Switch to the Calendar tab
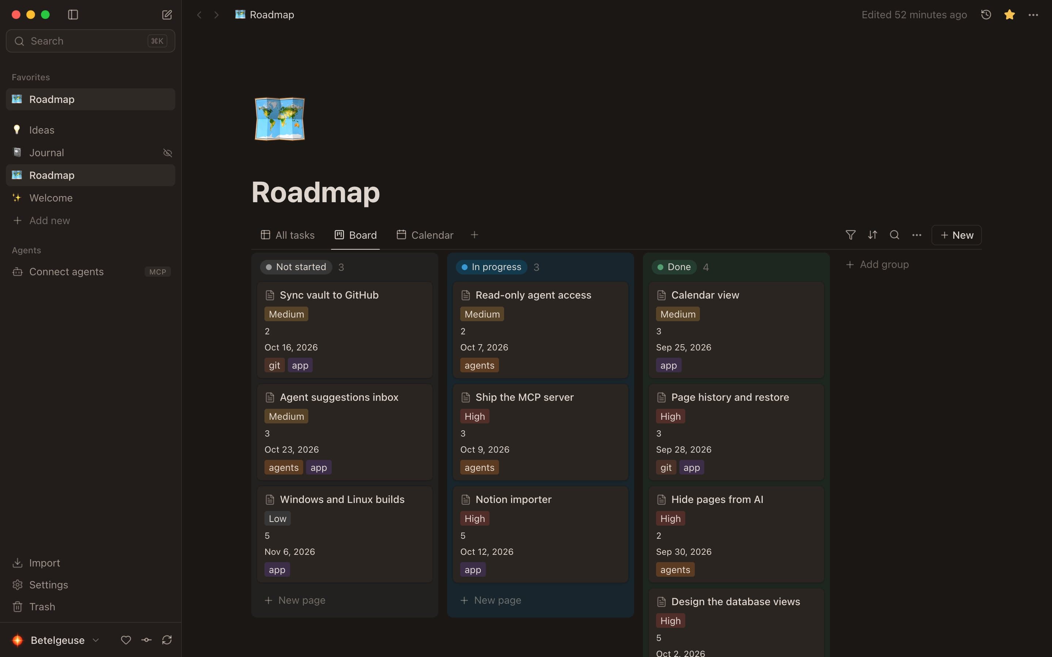This screenshot has height=657, width=1052. coord(425,235)
